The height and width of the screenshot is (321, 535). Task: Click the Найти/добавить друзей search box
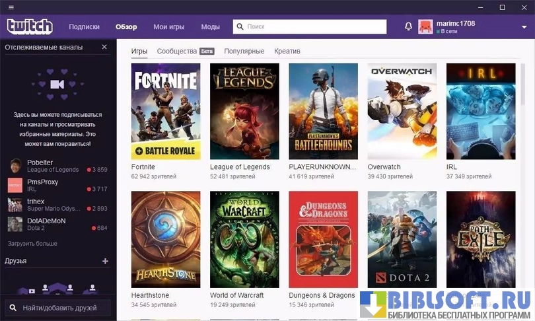coord(58,308)
